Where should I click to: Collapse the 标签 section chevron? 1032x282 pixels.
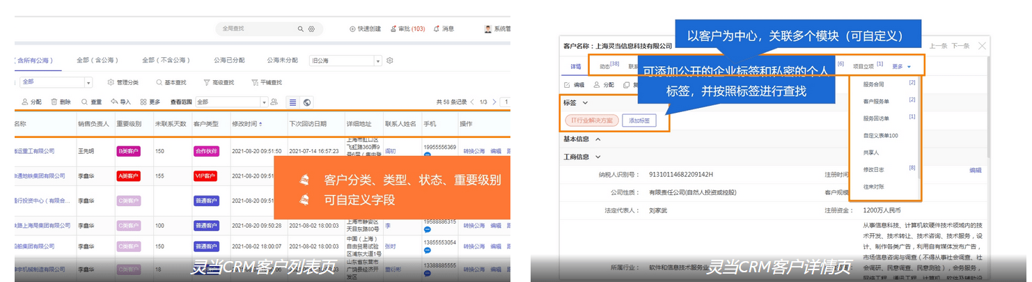[x=586, y=103]
